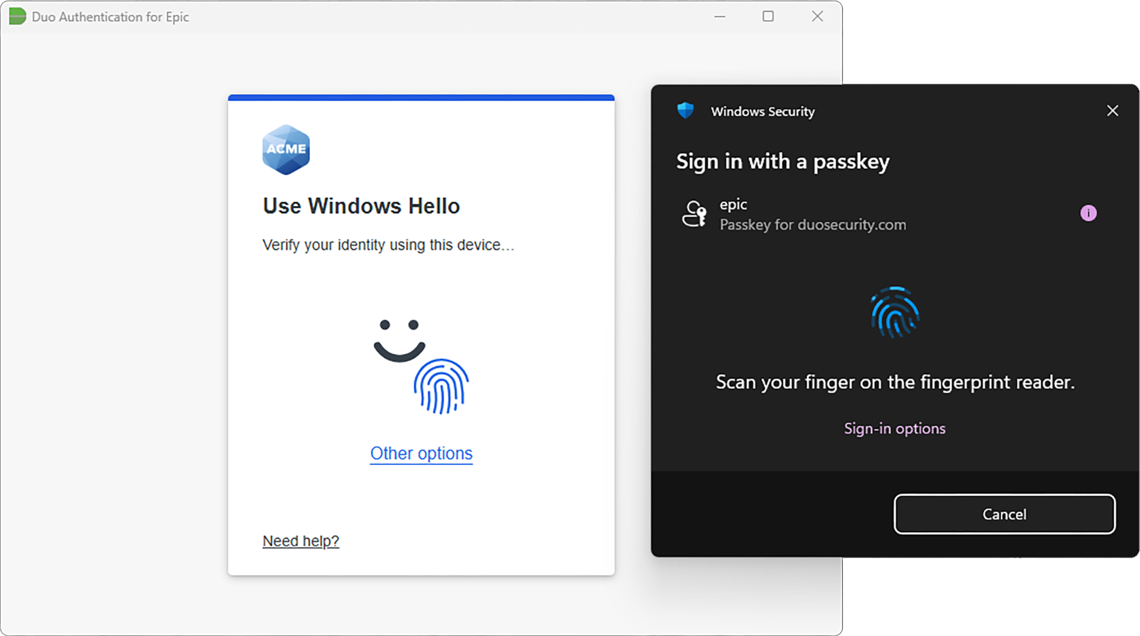Screen dimensions: 1140x636
Task: Click the Sign in with a passkey heading
Action: tap(783, 161)
